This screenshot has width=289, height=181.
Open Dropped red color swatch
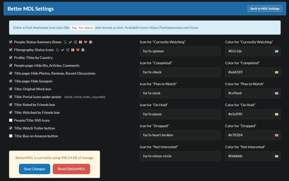(x=276, y=135)
